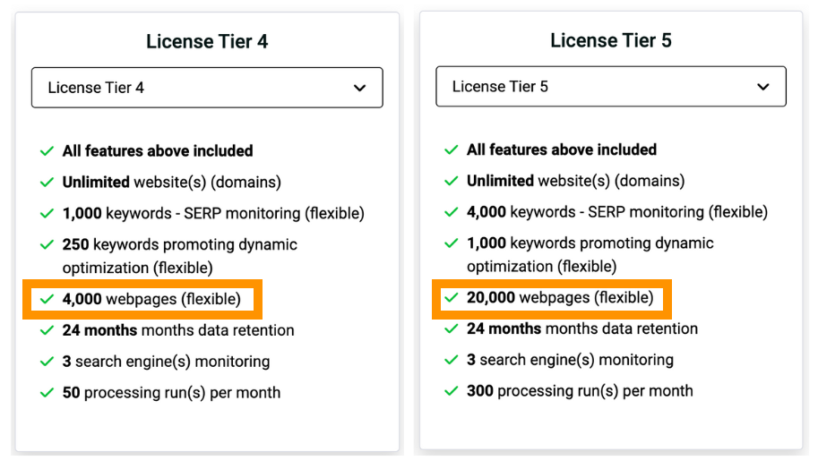Click checkmark beside 300 processing runs per month

click(x=452, y=391)
